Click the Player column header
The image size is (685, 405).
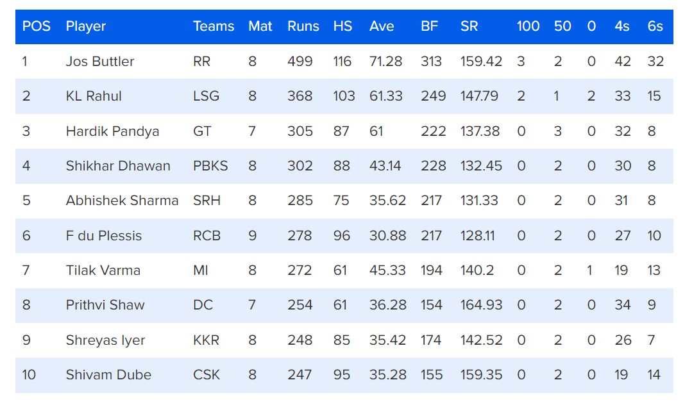[85, 27]
